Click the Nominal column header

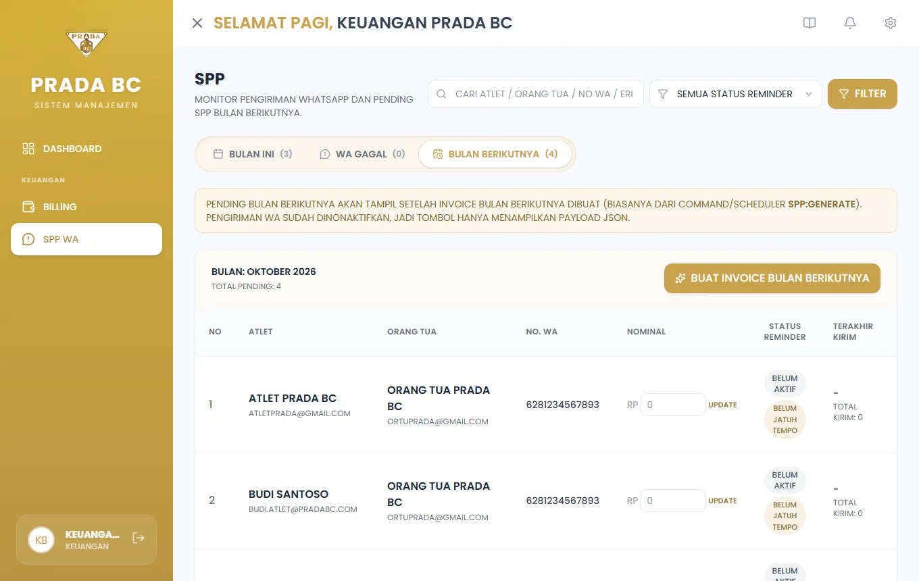(646, 332)
